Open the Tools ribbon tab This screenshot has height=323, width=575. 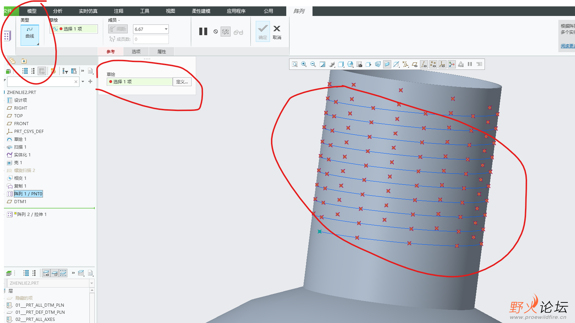[145, 11]
